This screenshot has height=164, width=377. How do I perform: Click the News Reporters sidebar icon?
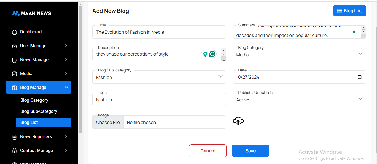click(15, 137)
